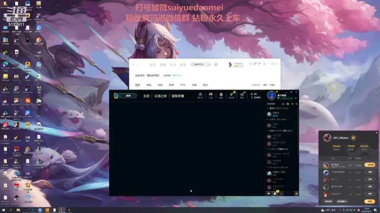This screenshot has width=380, height=213.
Task: Open WPS Office desktop shortcut
Action: point(28,114)
